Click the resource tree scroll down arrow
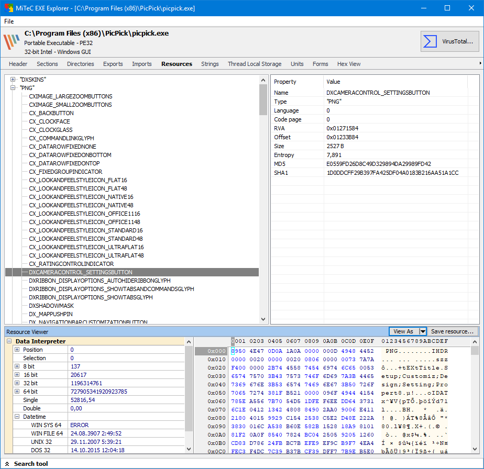The image size is (484, 469). 263,319
